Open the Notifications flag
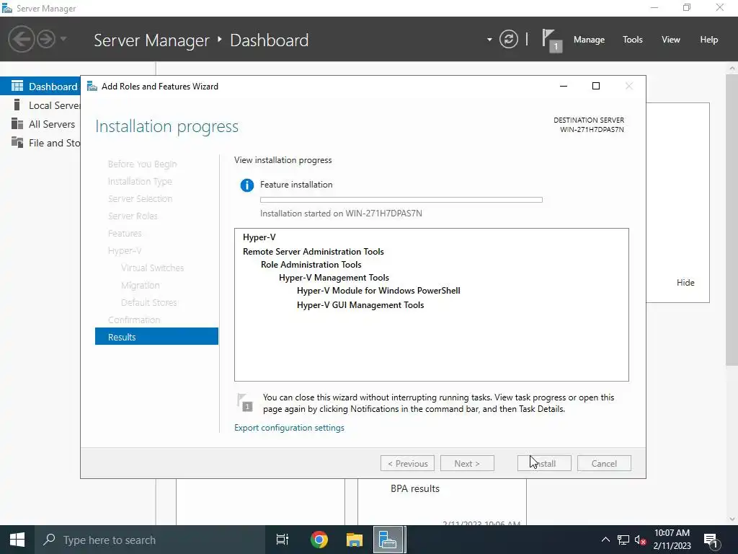Screen dimensions: 738x554 click(551, 40)
